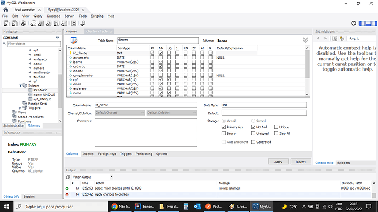Enable the Unsigned checkbox in column details

[x=253, y=133]
